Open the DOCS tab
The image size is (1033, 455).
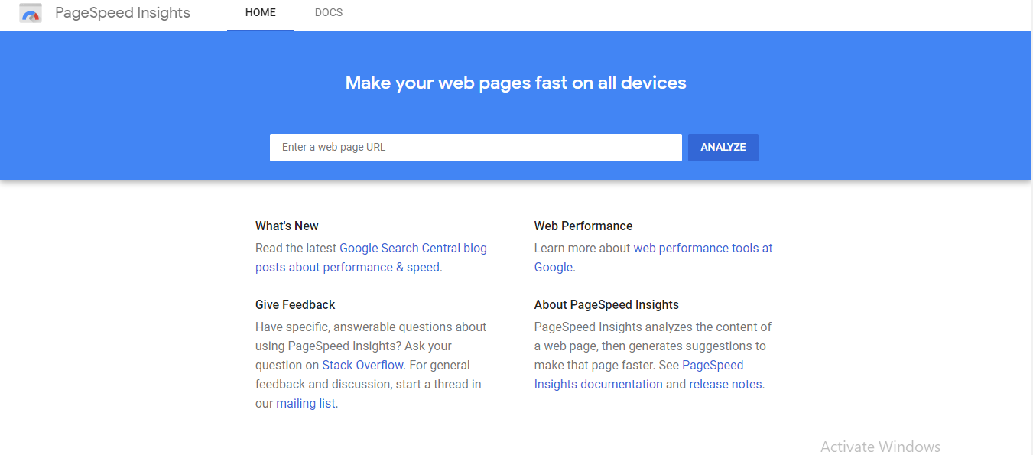329,13
